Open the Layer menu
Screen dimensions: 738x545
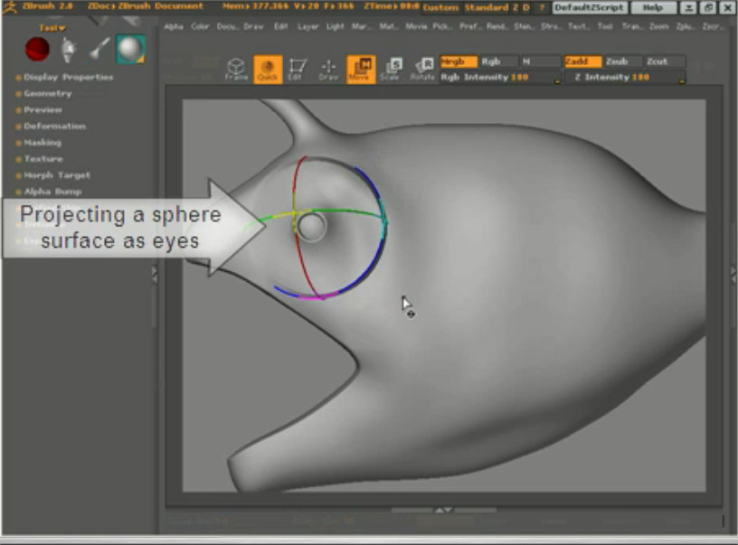point(307,27)
